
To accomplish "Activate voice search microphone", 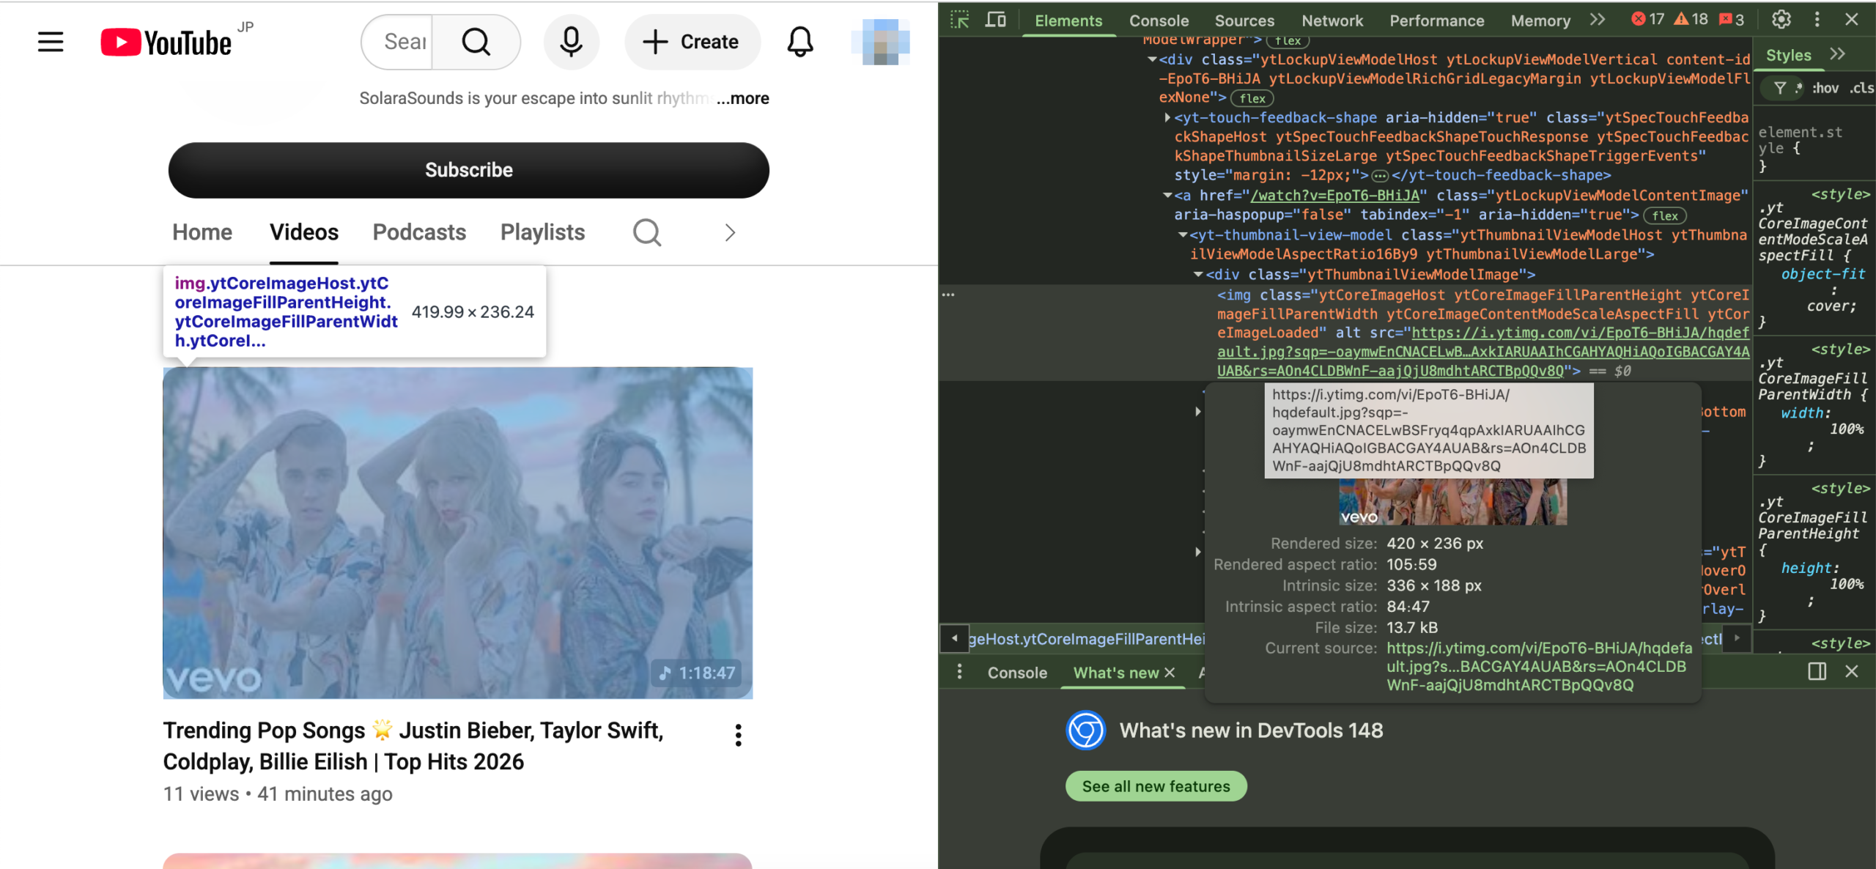I will [571, 42].
